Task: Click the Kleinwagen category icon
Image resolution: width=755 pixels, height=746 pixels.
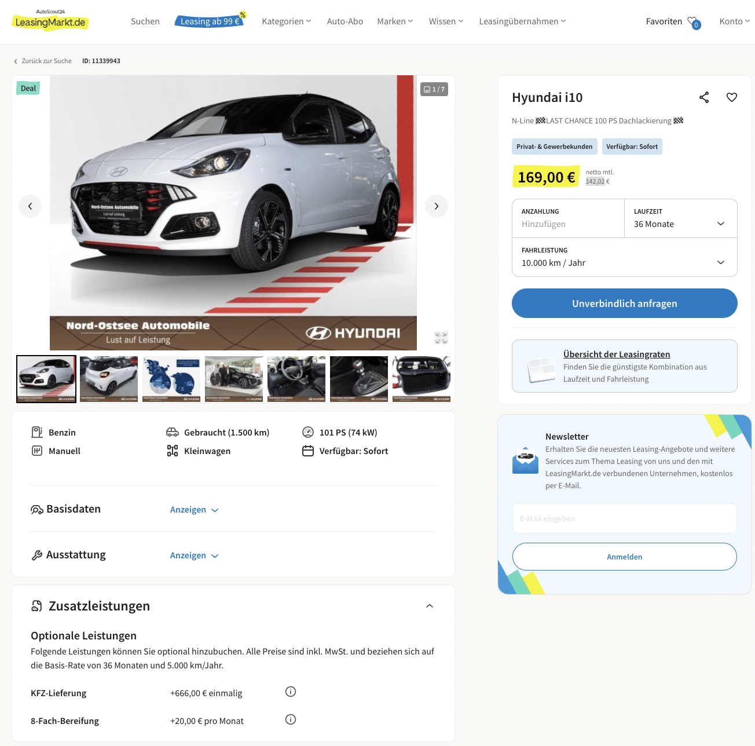Action: [x=173, y=451]
